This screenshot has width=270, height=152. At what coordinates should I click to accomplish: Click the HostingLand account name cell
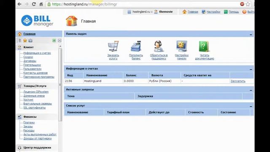point(103,81)
